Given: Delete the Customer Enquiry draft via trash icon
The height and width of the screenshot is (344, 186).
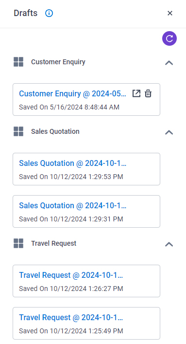Looking at the screenshot, I should point(148,93).
